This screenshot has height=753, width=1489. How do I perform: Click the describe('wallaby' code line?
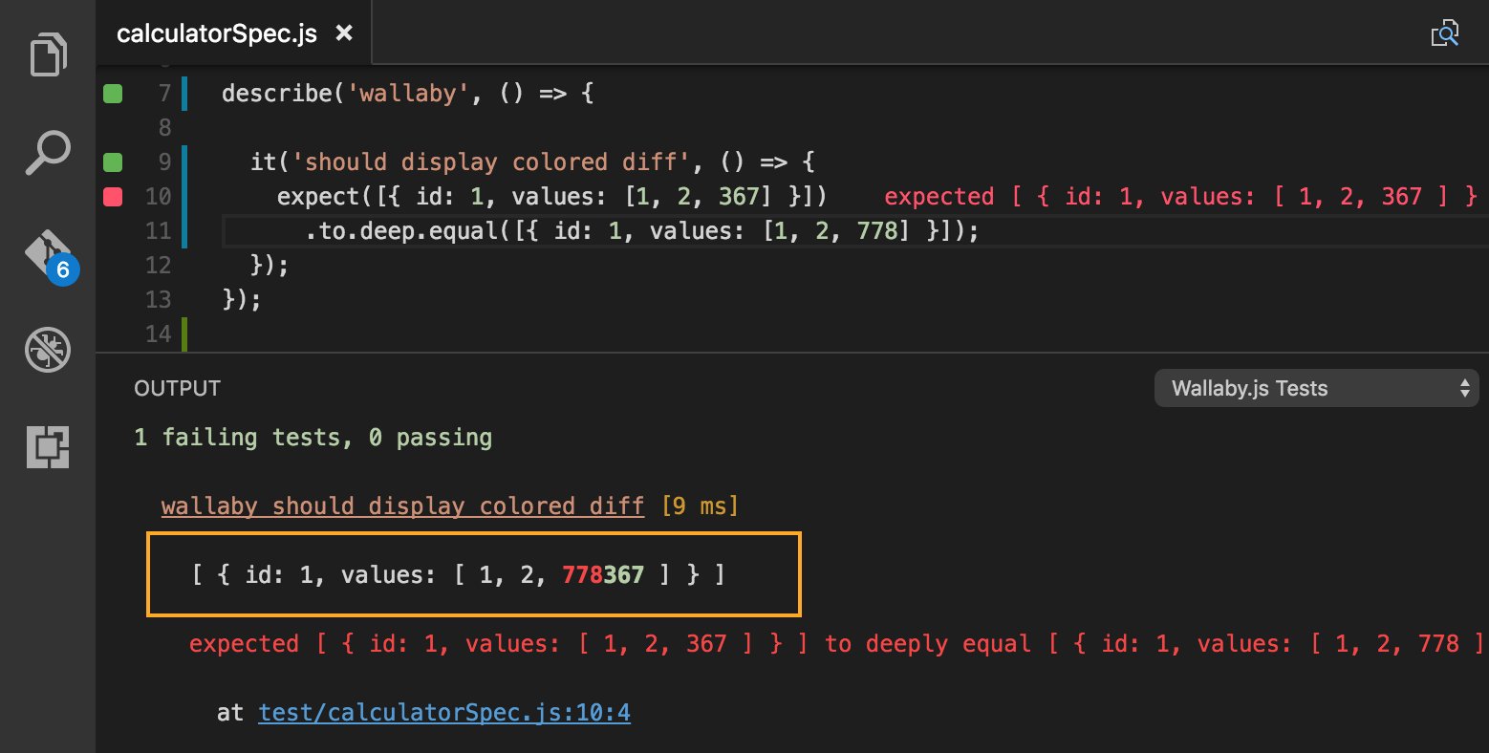(408, 94)
